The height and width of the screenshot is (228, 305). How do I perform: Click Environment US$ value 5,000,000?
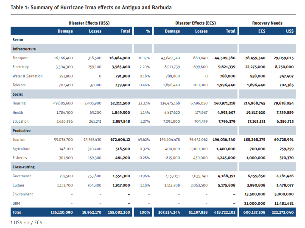[x=284, y=194]
